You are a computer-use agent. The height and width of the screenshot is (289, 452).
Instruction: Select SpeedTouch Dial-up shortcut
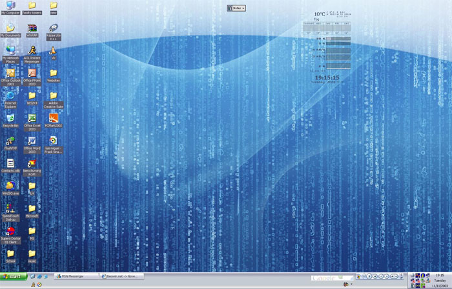(11, 212)
